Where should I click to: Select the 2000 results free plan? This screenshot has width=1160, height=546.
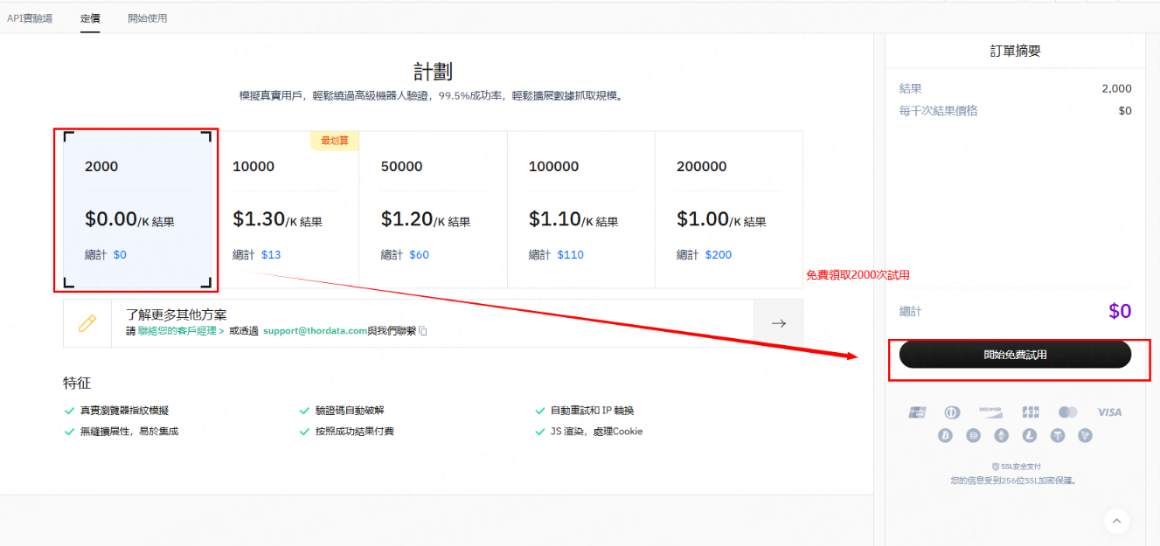136,210
